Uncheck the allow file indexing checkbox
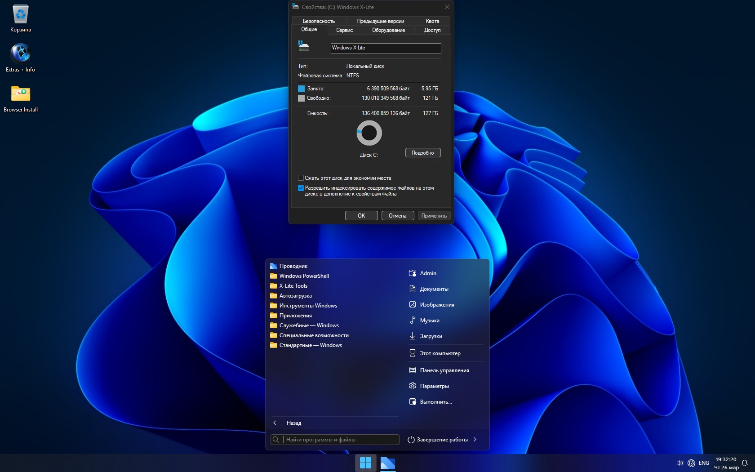 point(301,188)
